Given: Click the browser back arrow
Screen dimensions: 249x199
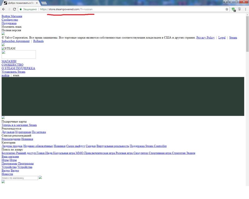Looking at the screenshot, I should 3,9.
